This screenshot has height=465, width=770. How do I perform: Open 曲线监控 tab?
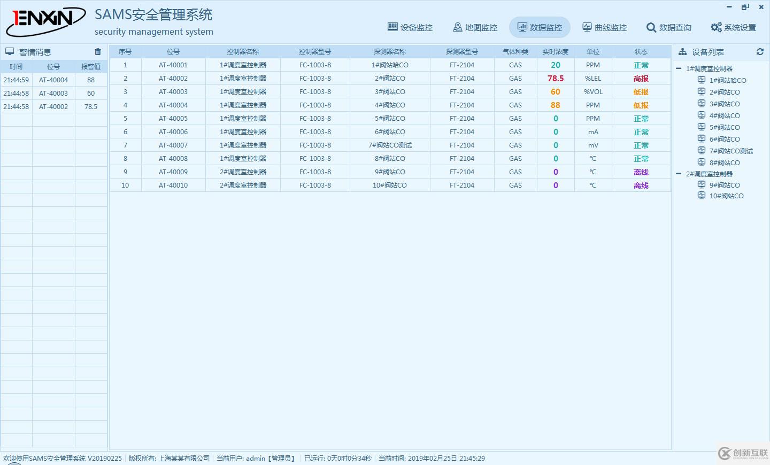click(604, 27)
